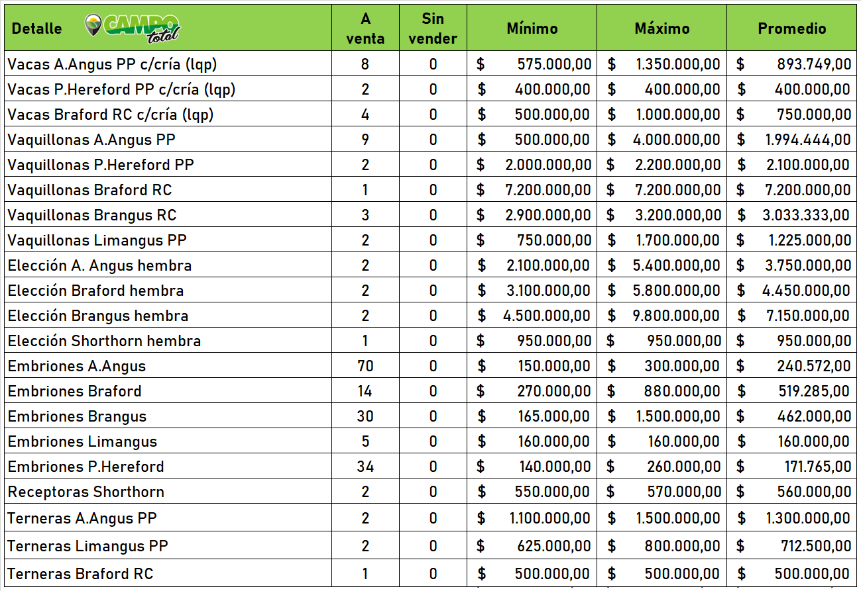The image size is (861, 591).
Task: Select the minimum price 2.900.000,00 cell
Action: point(546,215)
